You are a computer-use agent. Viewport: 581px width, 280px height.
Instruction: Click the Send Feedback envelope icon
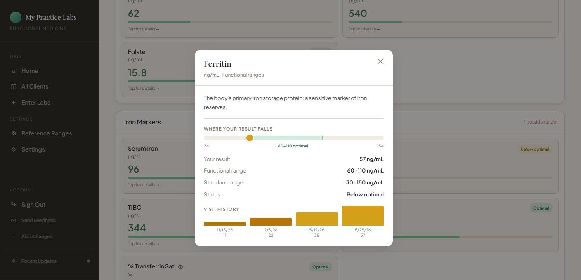click(14, 221)
